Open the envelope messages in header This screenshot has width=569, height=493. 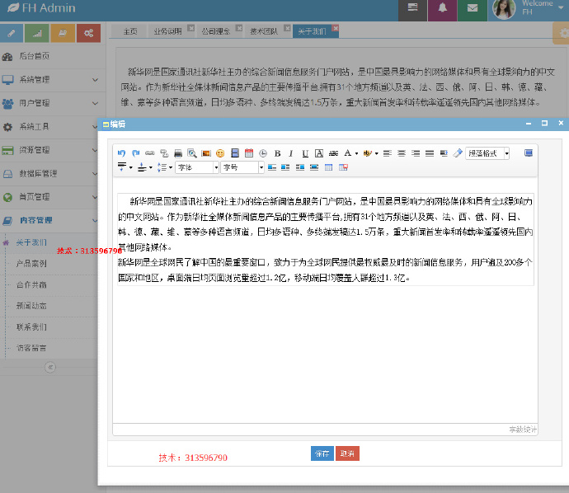473,9
